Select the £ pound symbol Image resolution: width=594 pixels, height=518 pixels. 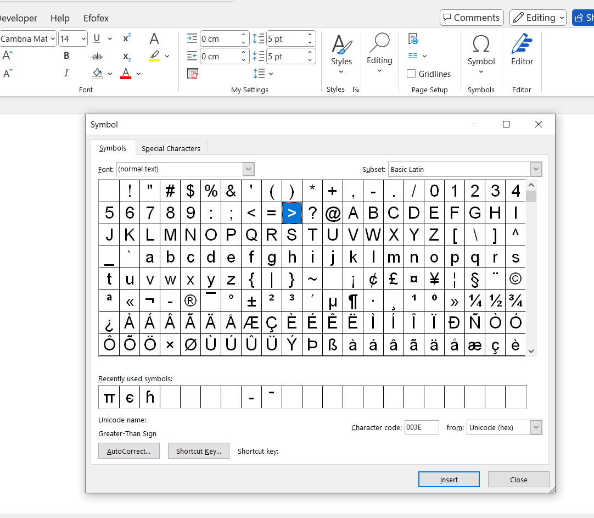point(394,279)
